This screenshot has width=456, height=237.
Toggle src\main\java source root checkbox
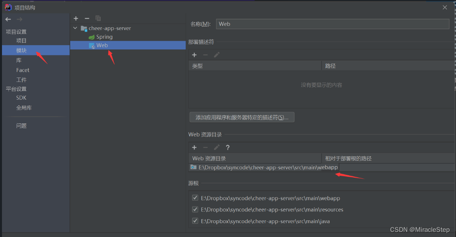[195, 221]
